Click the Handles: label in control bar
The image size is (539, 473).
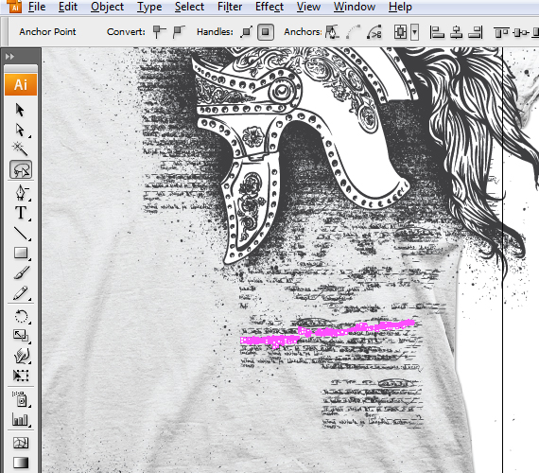tap(215, 31)
